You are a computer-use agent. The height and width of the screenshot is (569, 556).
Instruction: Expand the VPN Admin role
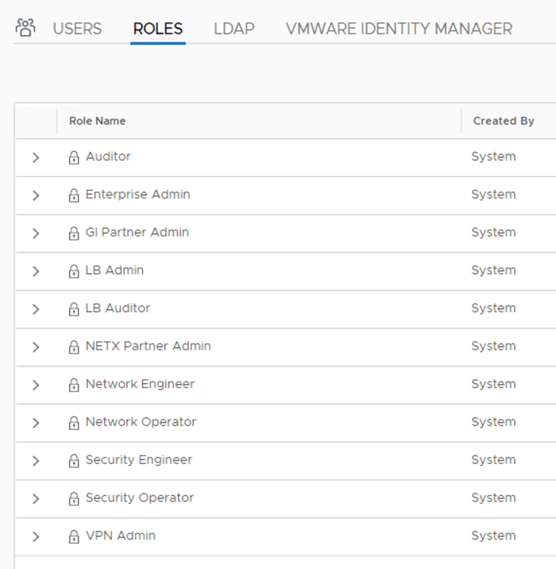point(36,537)
